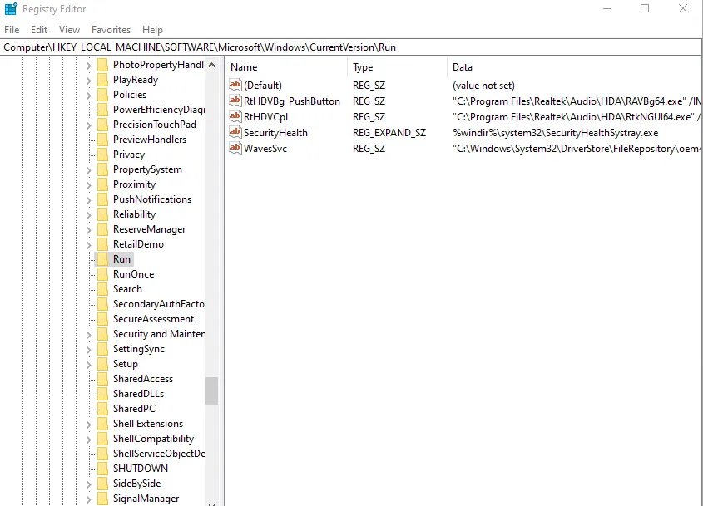Open the Favorites menu
The image size is (703, 506).
point(111,30)
